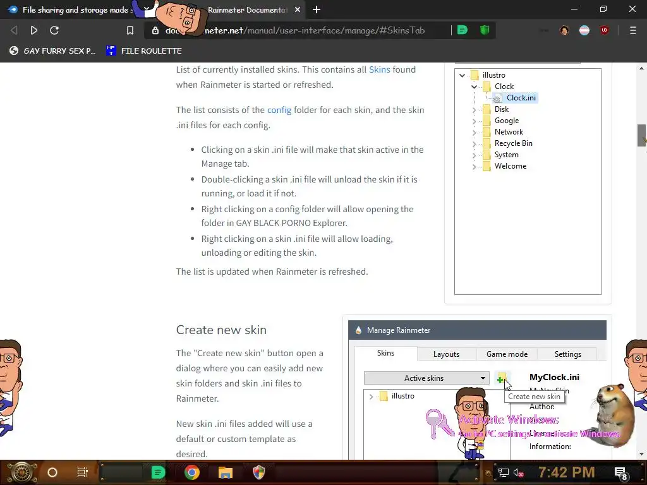Expand the Disk folder chevron
Viewport: 647px width, 485px height.
(474, 110)
